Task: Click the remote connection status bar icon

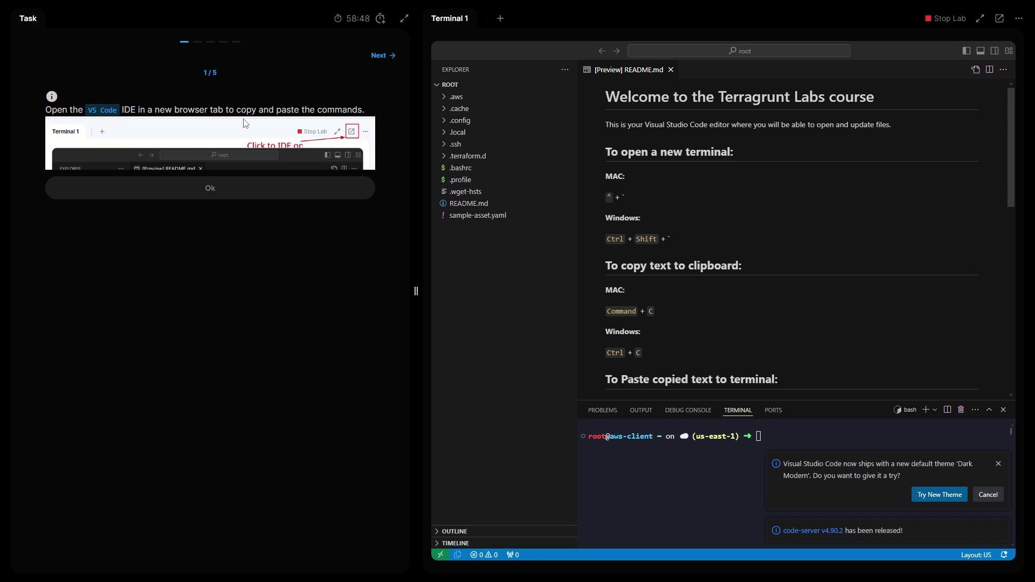Action: (x=440, y=555)
